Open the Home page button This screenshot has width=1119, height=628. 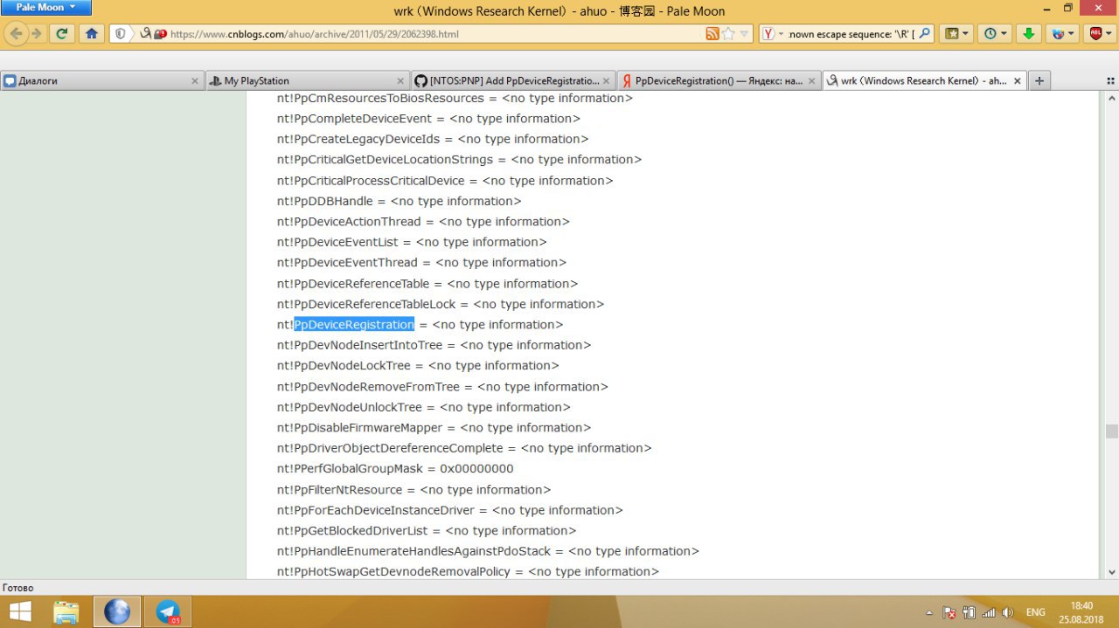[x=92, y=33]
